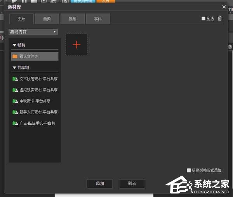Screen dimensions: 233x197
Task: Collapse the 共享组 section triangle
Action: pyautogui.click(x=14, y=68)
